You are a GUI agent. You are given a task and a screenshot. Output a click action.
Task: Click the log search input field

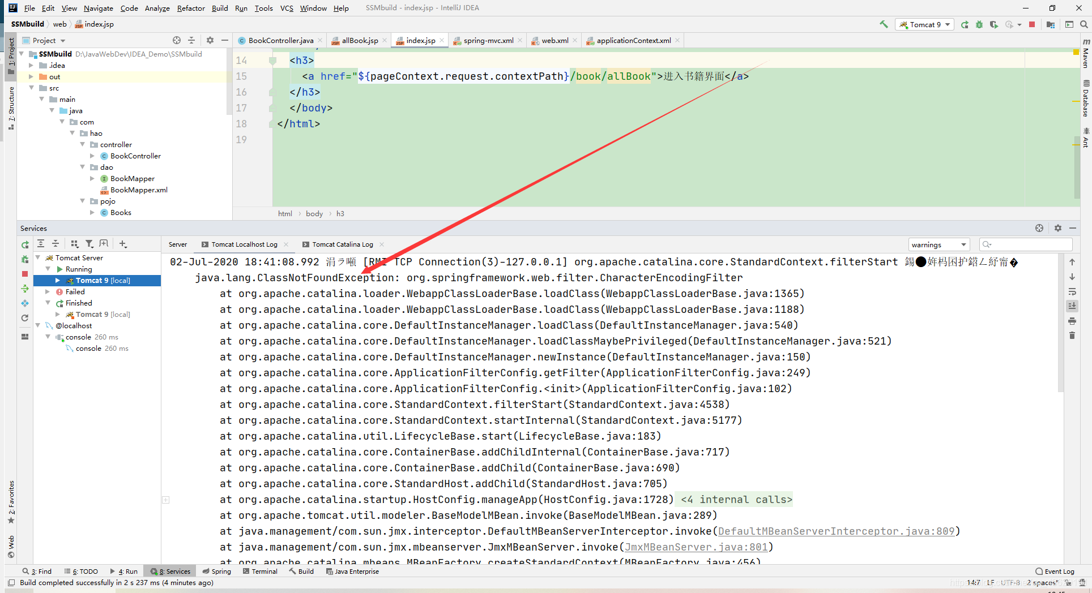pos(1026,244)
